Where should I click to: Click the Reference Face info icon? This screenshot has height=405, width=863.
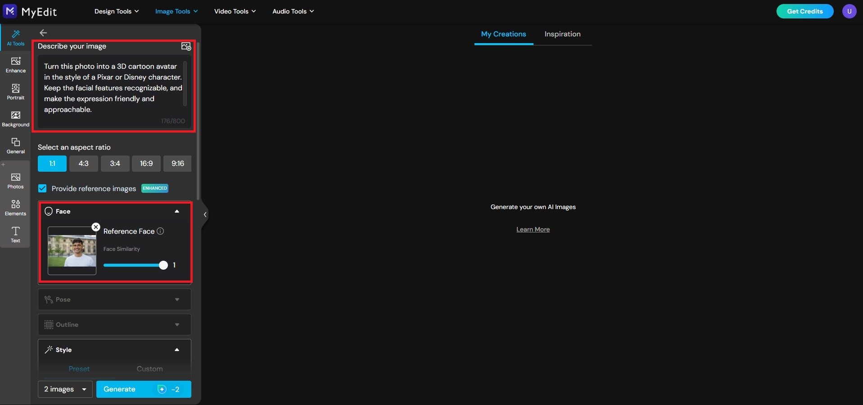(160, 231)
